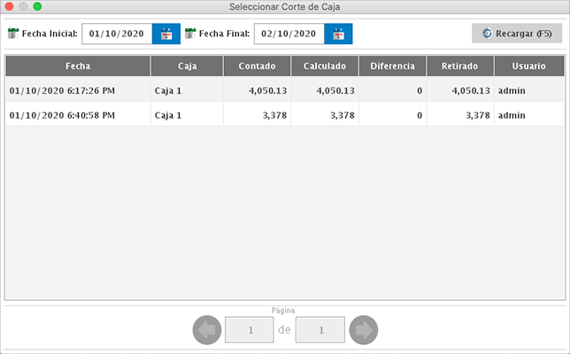Open the Fecha Final calendar picker
Viewport: 570px width, 354px height.
pos(338,35)
